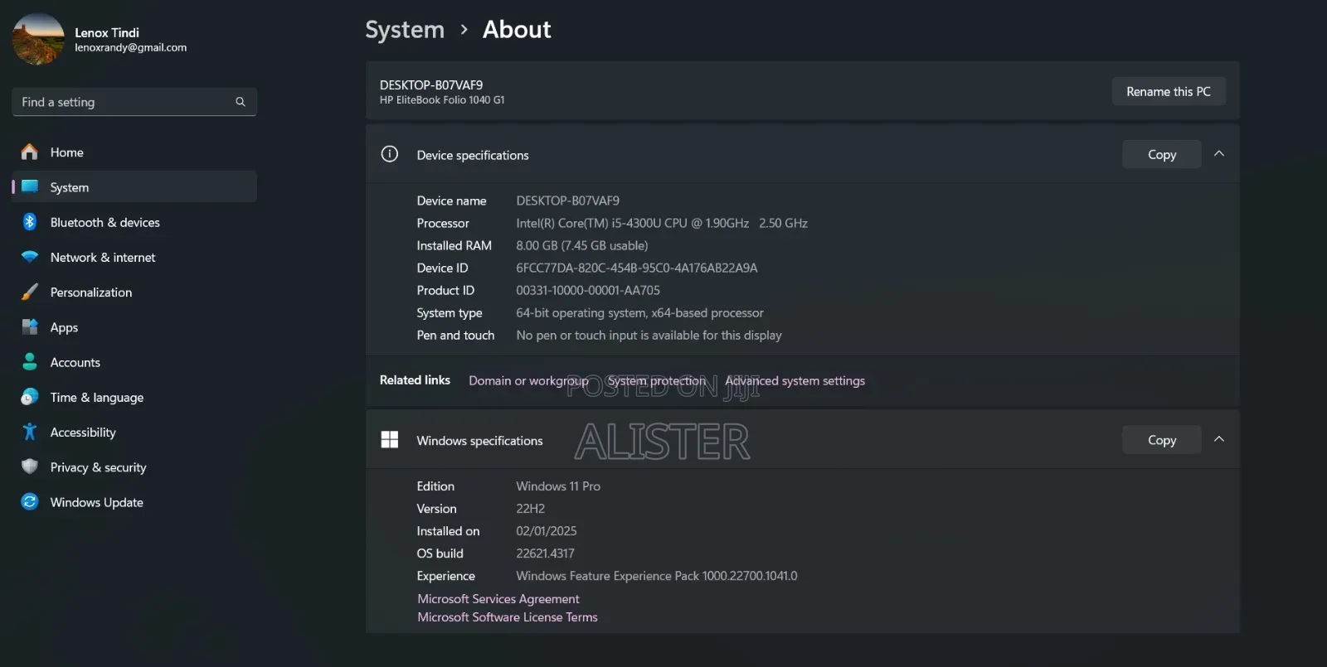Screen dimensions: 1327x667
Task: Click the Device specifications heading
Action: (473, 155)
